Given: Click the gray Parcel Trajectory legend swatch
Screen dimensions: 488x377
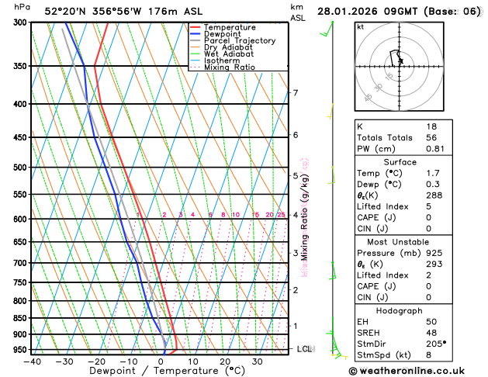Looking at the screenshot, I should (196, 41).
